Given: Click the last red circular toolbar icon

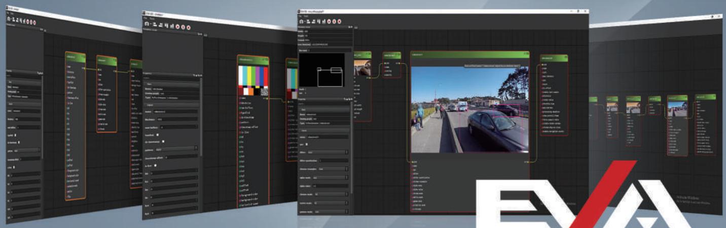Looking at the screenshot, I should (x=339, y=22).
